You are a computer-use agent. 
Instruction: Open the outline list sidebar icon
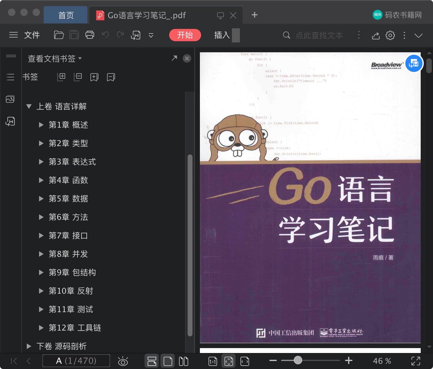[x=10, y=77]
